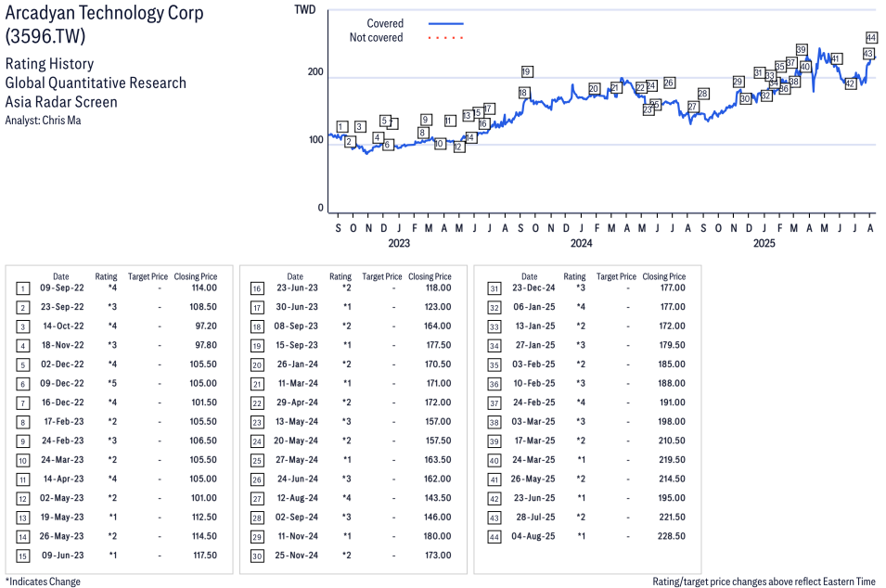Click the closing price 228.50
Viewport: 886px width, 588px height.
(672, 536)
